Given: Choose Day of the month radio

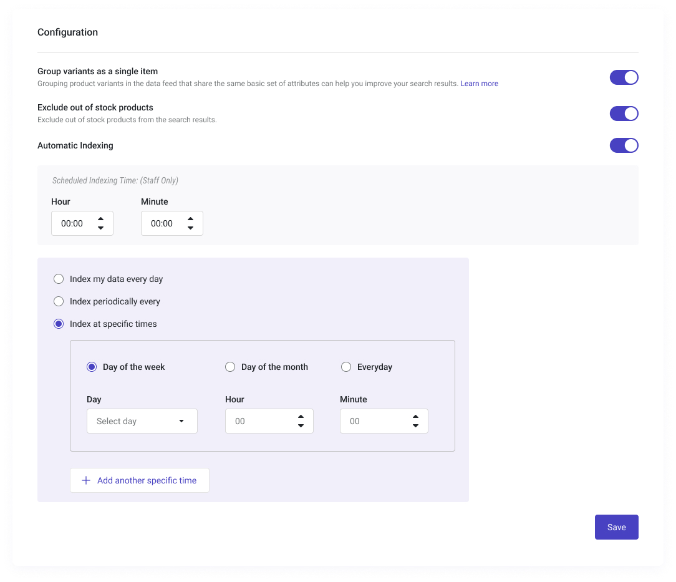Looking at the screenshot, I should pyautogui.click(x=230, y=367).
